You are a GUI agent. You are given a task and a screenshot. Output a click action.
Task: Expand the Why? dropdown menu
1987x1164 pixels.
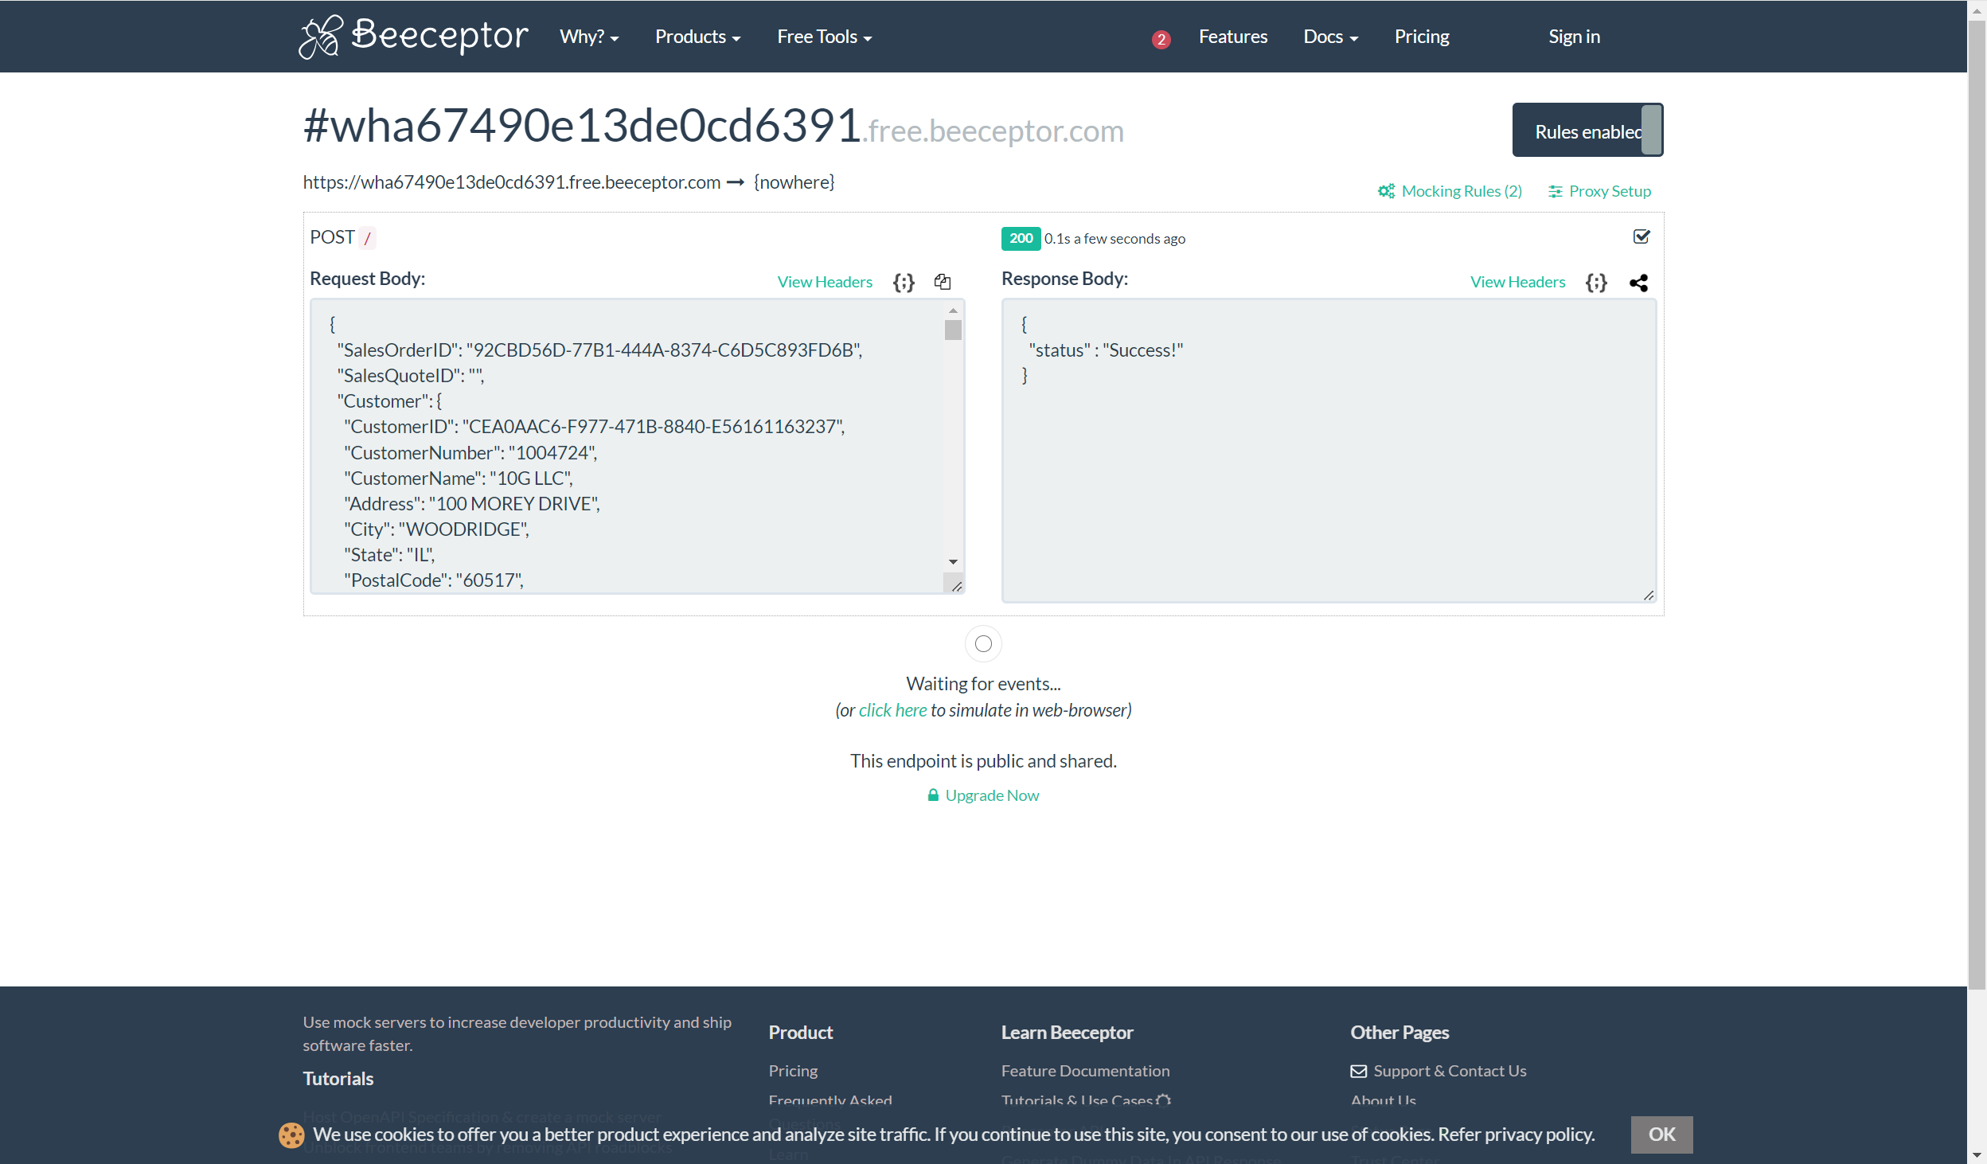[589, 37]
